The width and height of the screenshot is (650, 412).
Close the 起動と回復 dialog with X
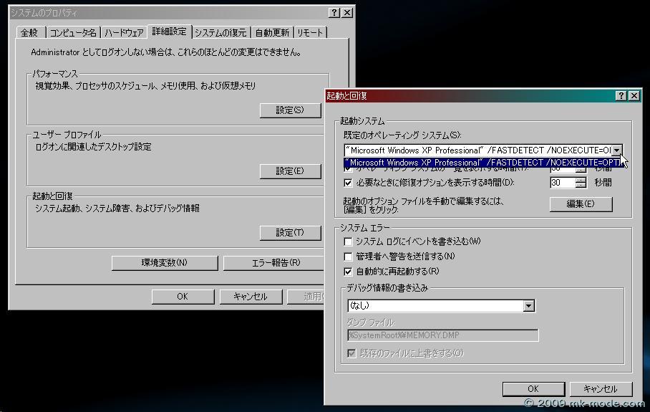coord(634,95)
